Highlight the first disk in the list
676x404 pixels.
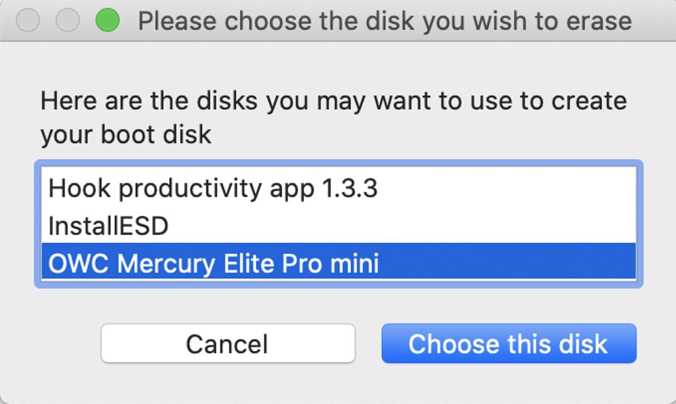(x=213, y=188)
